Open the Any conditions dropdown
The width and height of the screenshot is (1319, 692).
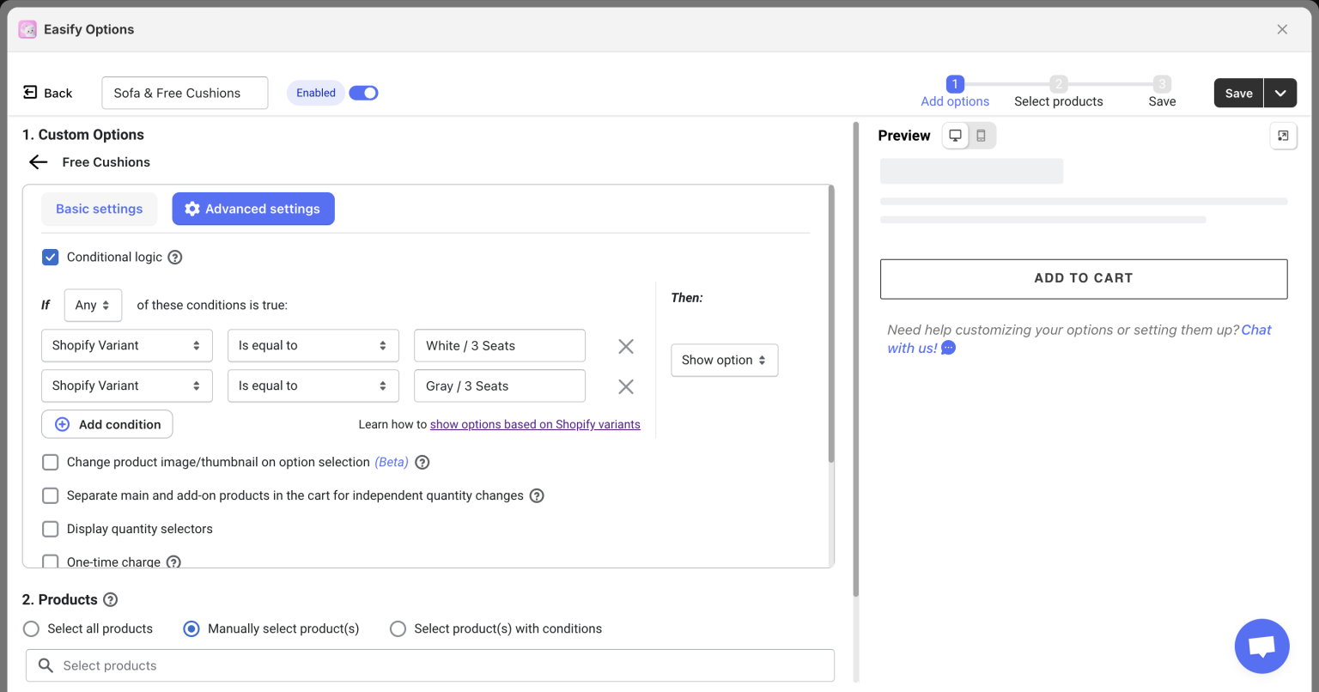coord(93,305)
